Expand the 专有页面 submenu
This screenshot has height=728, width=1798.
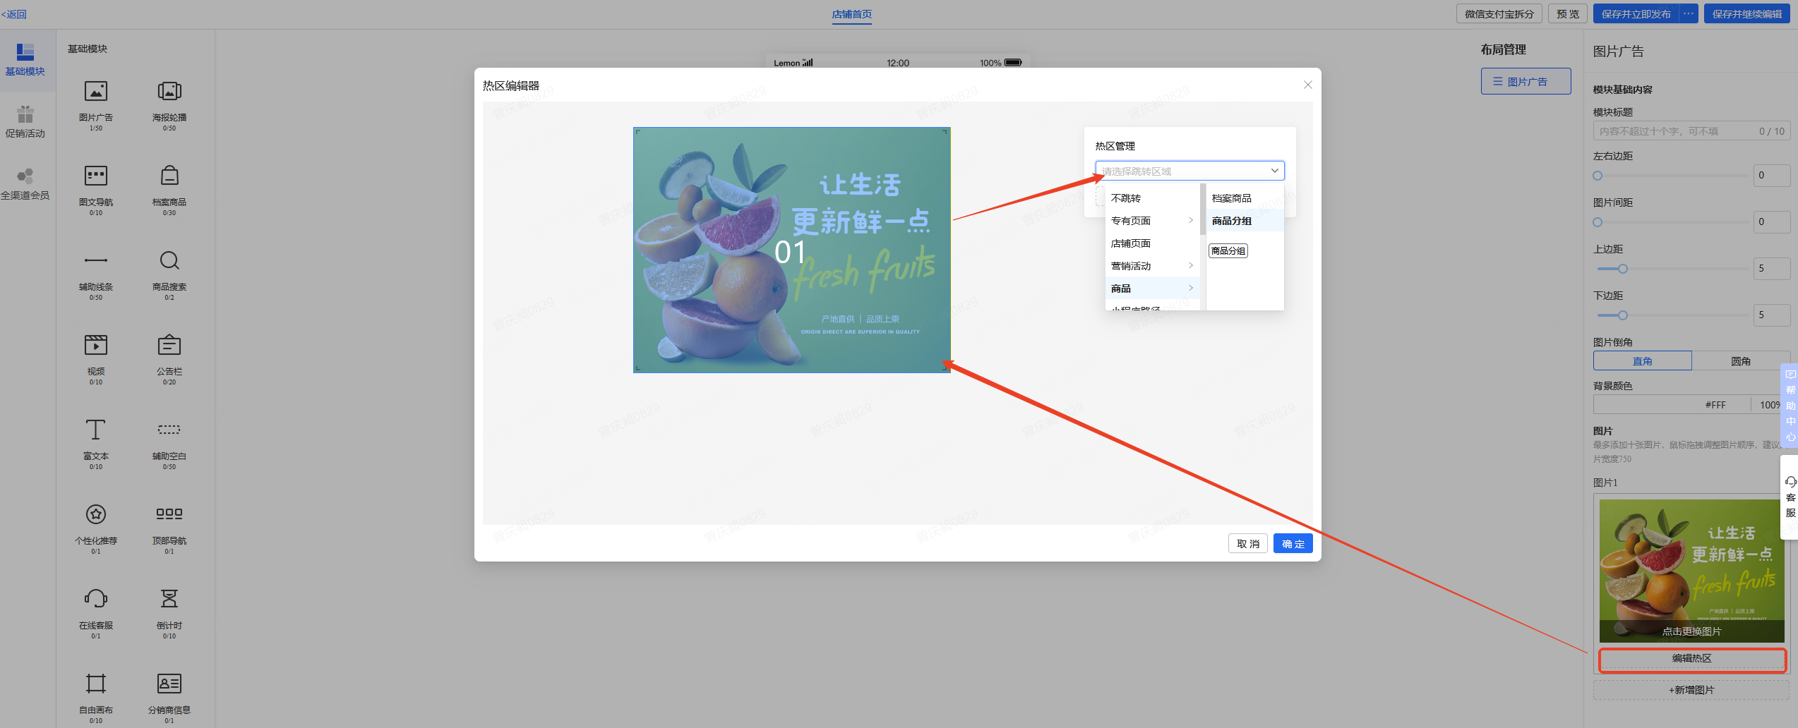[1152, 221]
